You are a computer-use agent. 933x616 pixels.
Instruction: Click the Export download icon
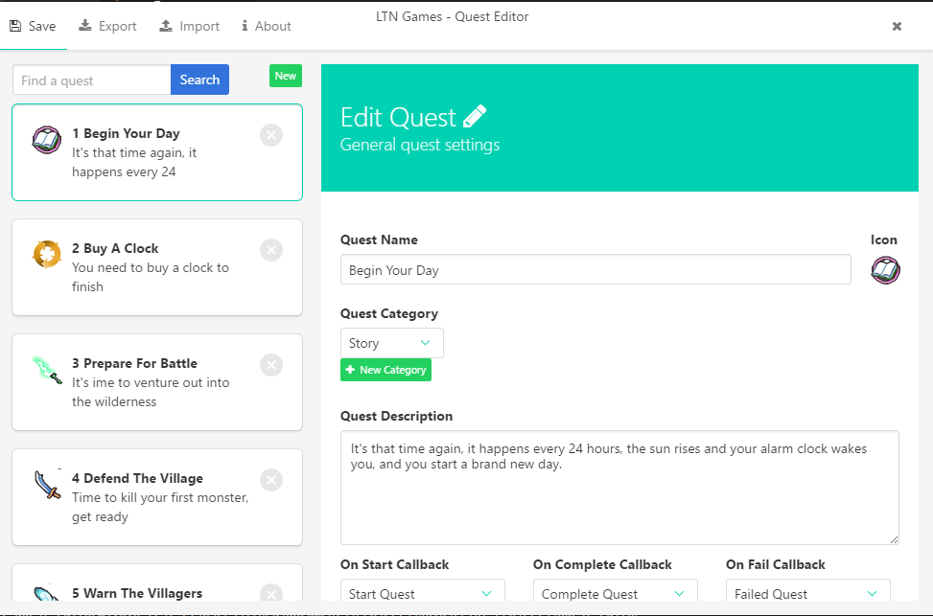tap(85, 26)
